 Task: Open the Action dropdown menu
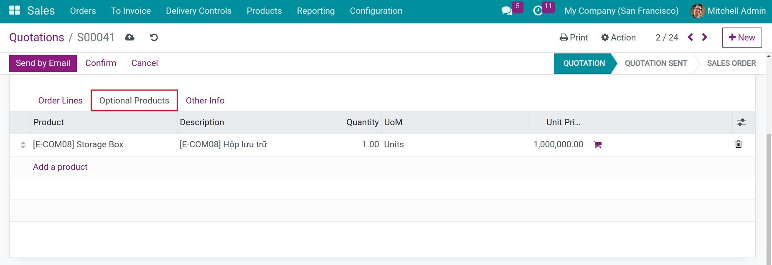tap(618, 38)
